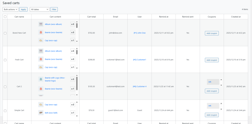Screen dimensions: 252x124
Task: Click scroll-down arrow in Cart 2 content
Action: tap(77, 95)
